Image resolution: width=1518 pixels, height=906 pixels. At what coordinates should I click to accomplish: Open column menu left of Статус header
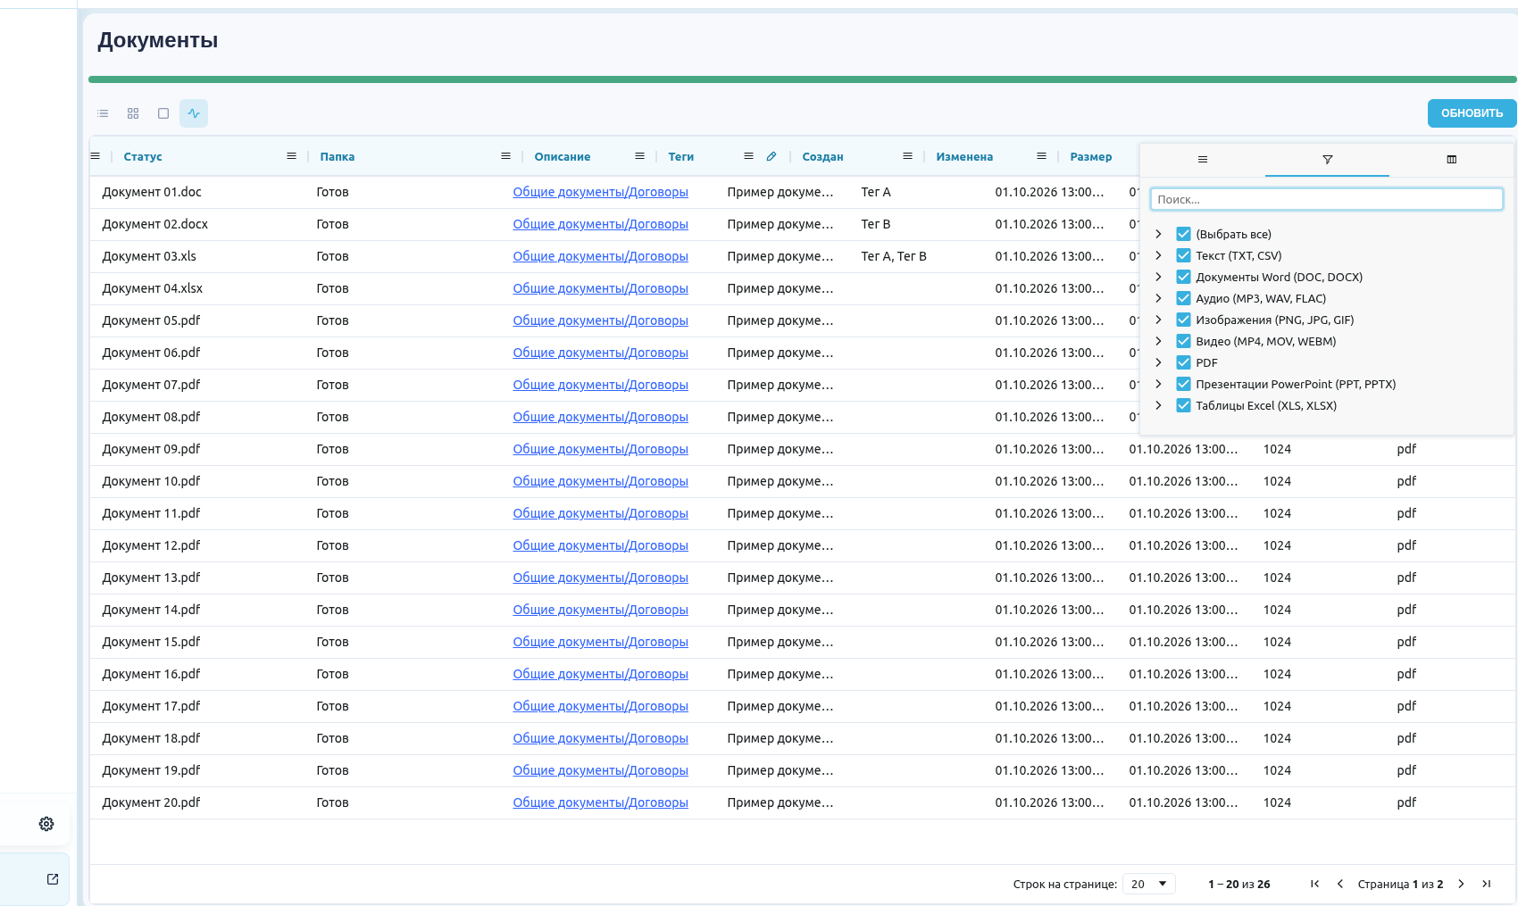point(96,156)
